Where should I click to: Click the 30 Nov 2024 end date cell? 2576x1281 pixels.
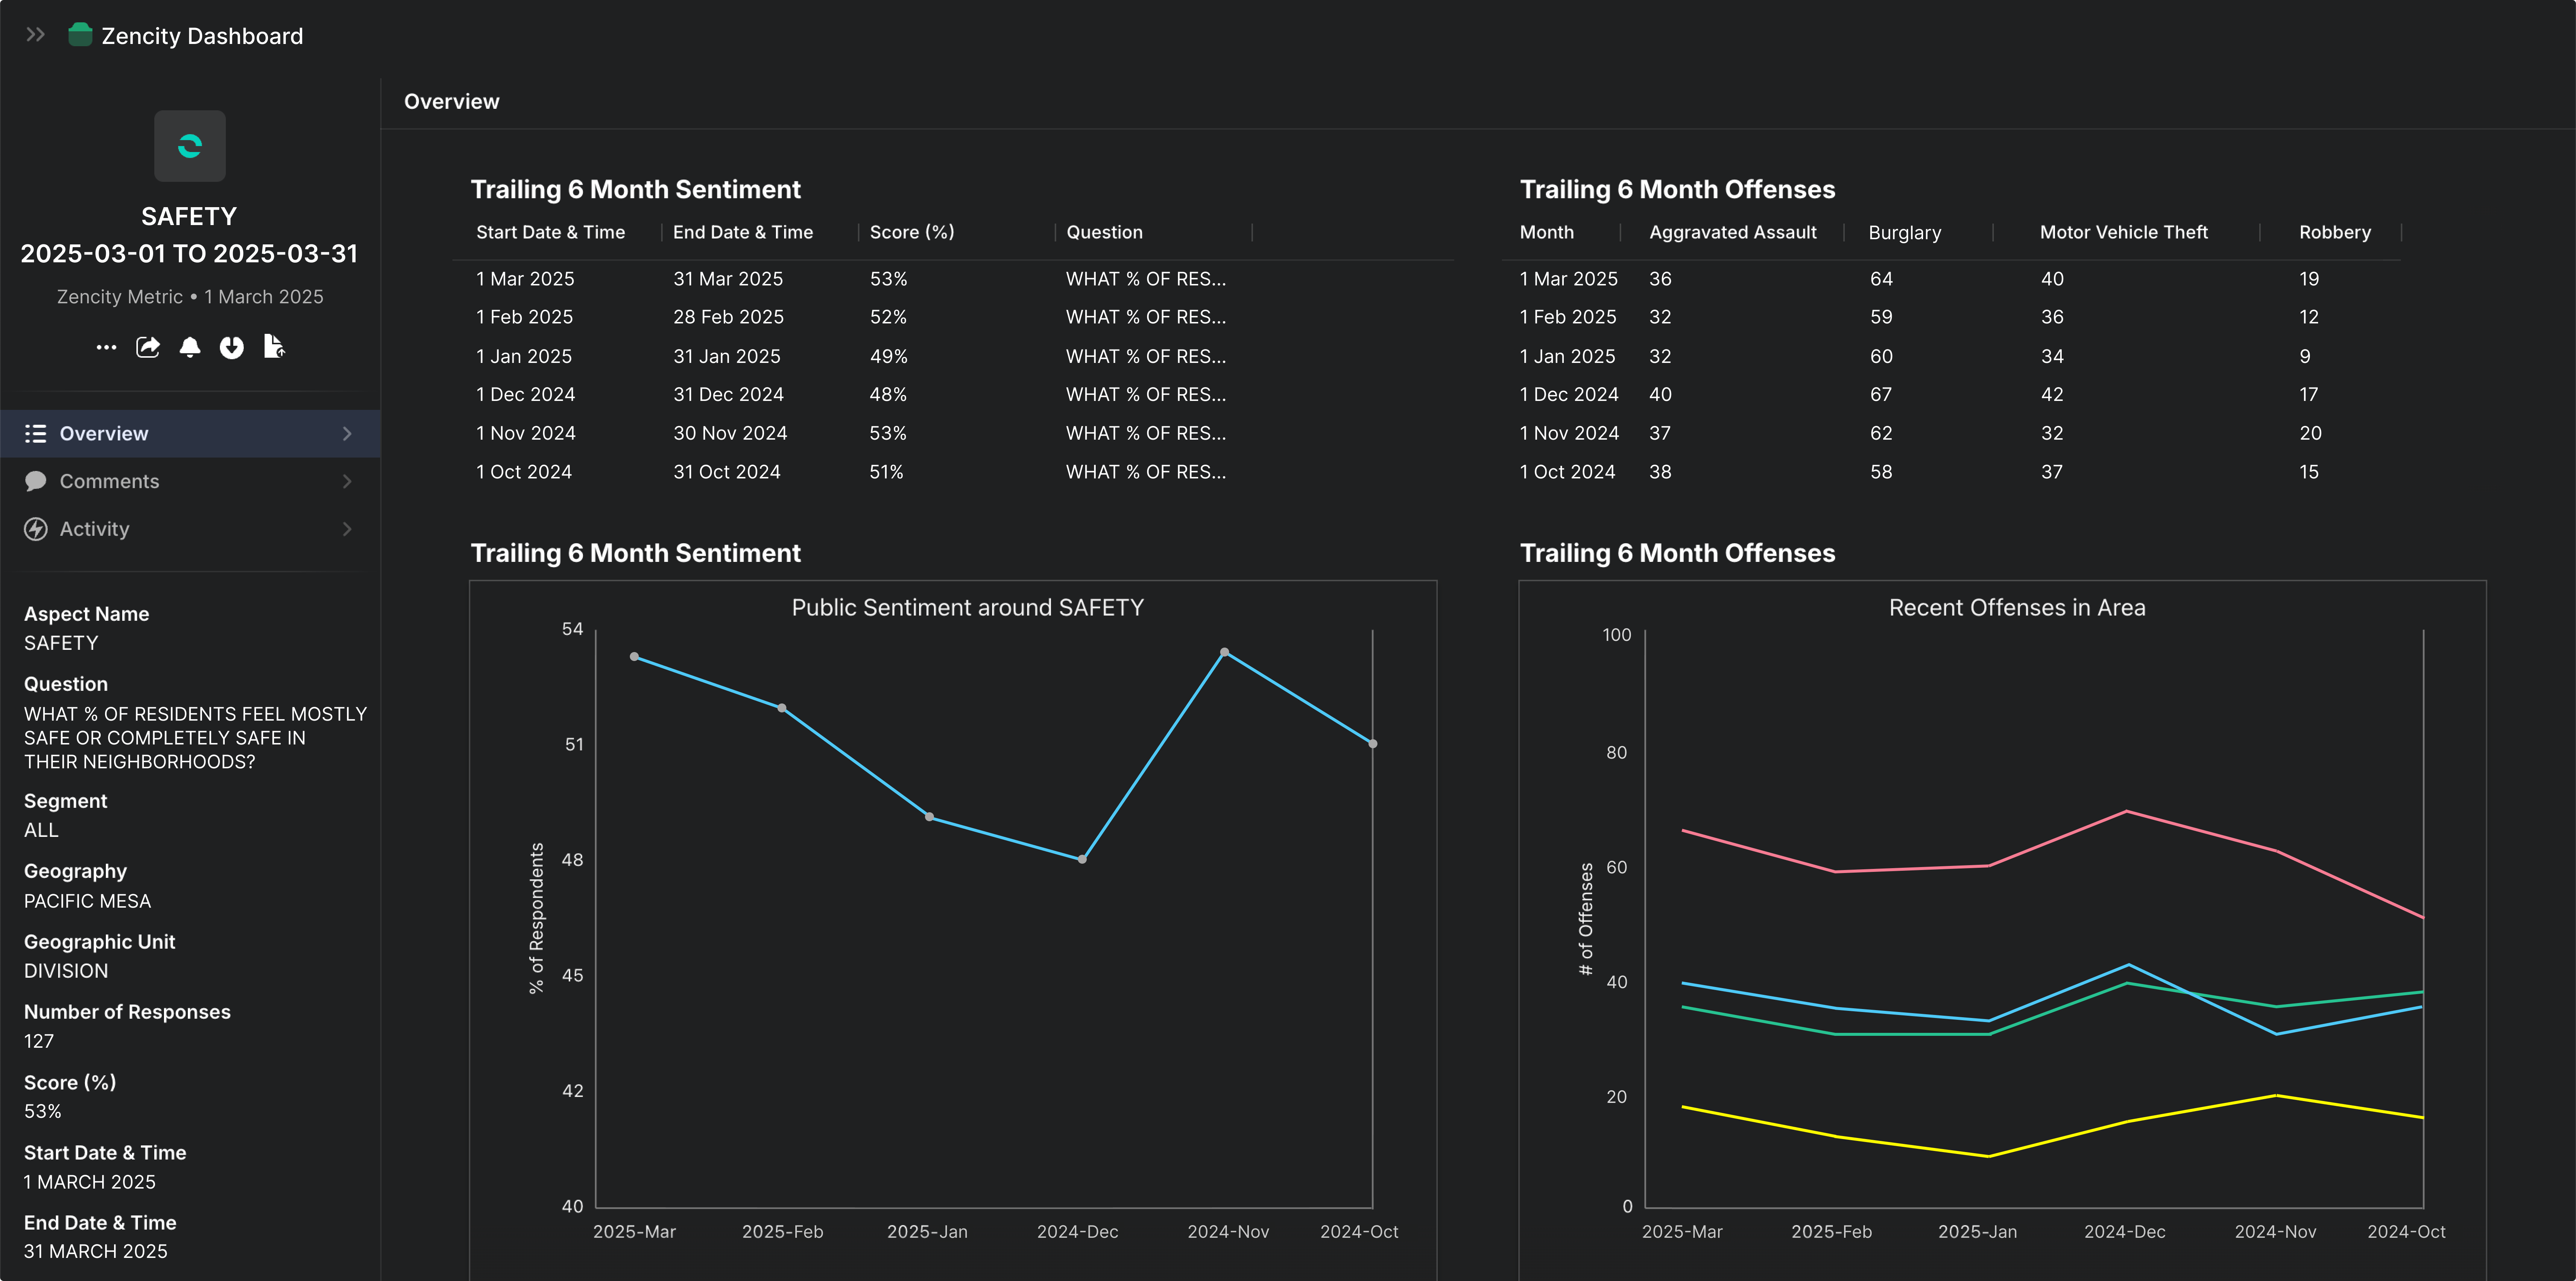[x=730, y=433]
